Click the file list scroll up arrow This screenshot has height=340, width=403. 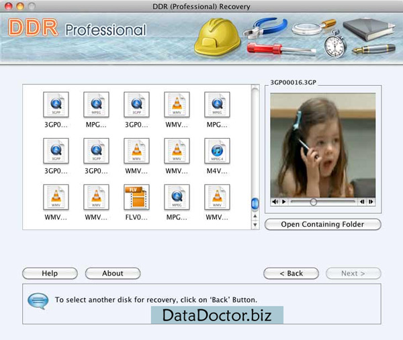(x=255, y=216)
